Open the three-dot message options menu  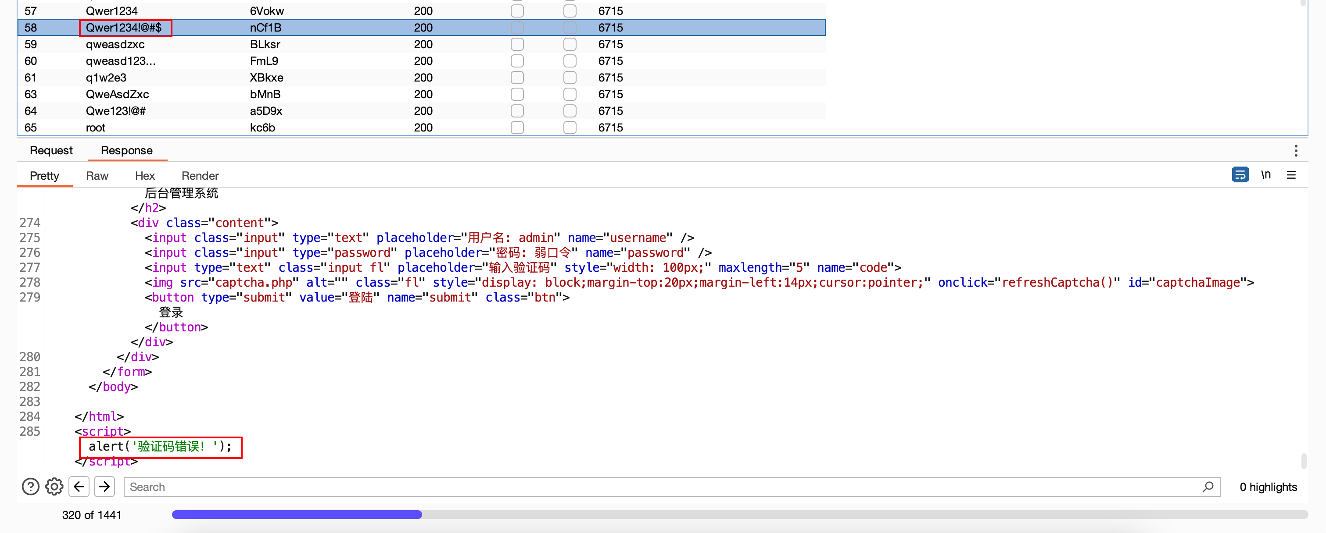[1296, 151]
